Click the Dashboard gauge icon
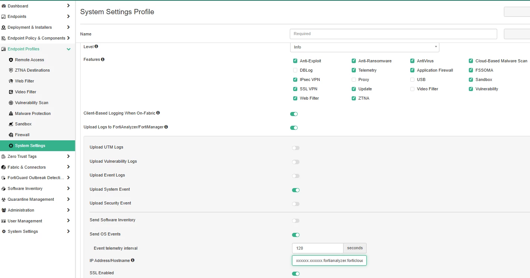 (4, 6)
